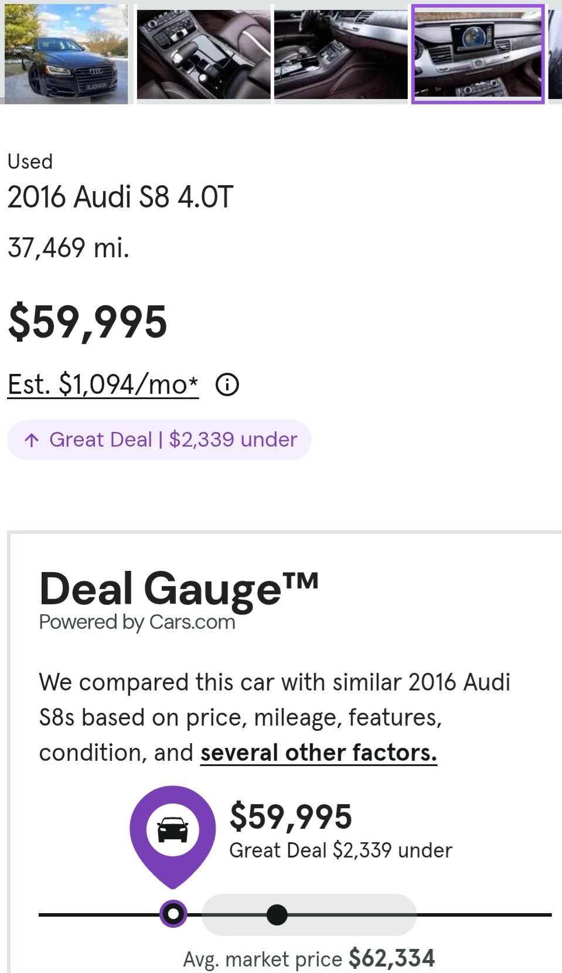Open the 'several other factors.' link
The height and width of the screenshot is (973, 562).
pos(318,753)
